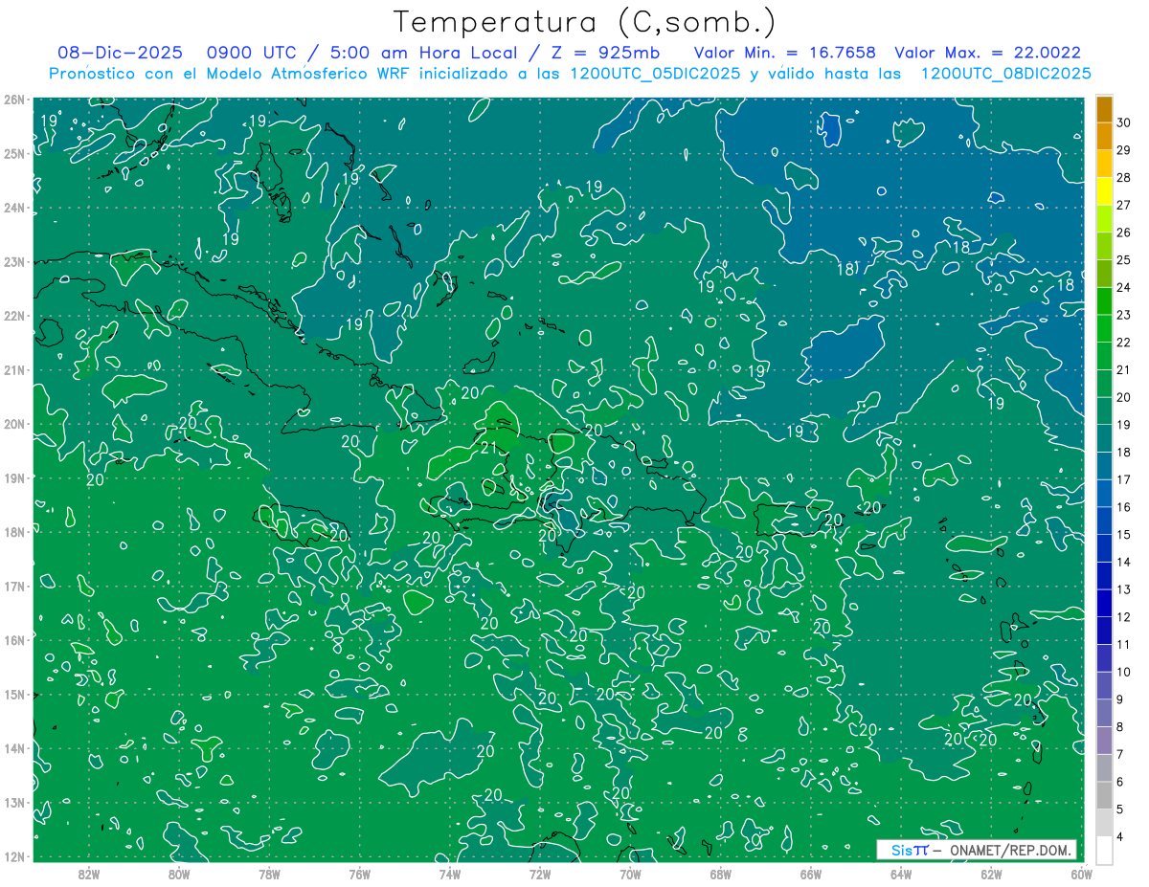Click the orange colorbar segment between 29 and 30
1149x887 pixels.
click(x=1104, y=136)
